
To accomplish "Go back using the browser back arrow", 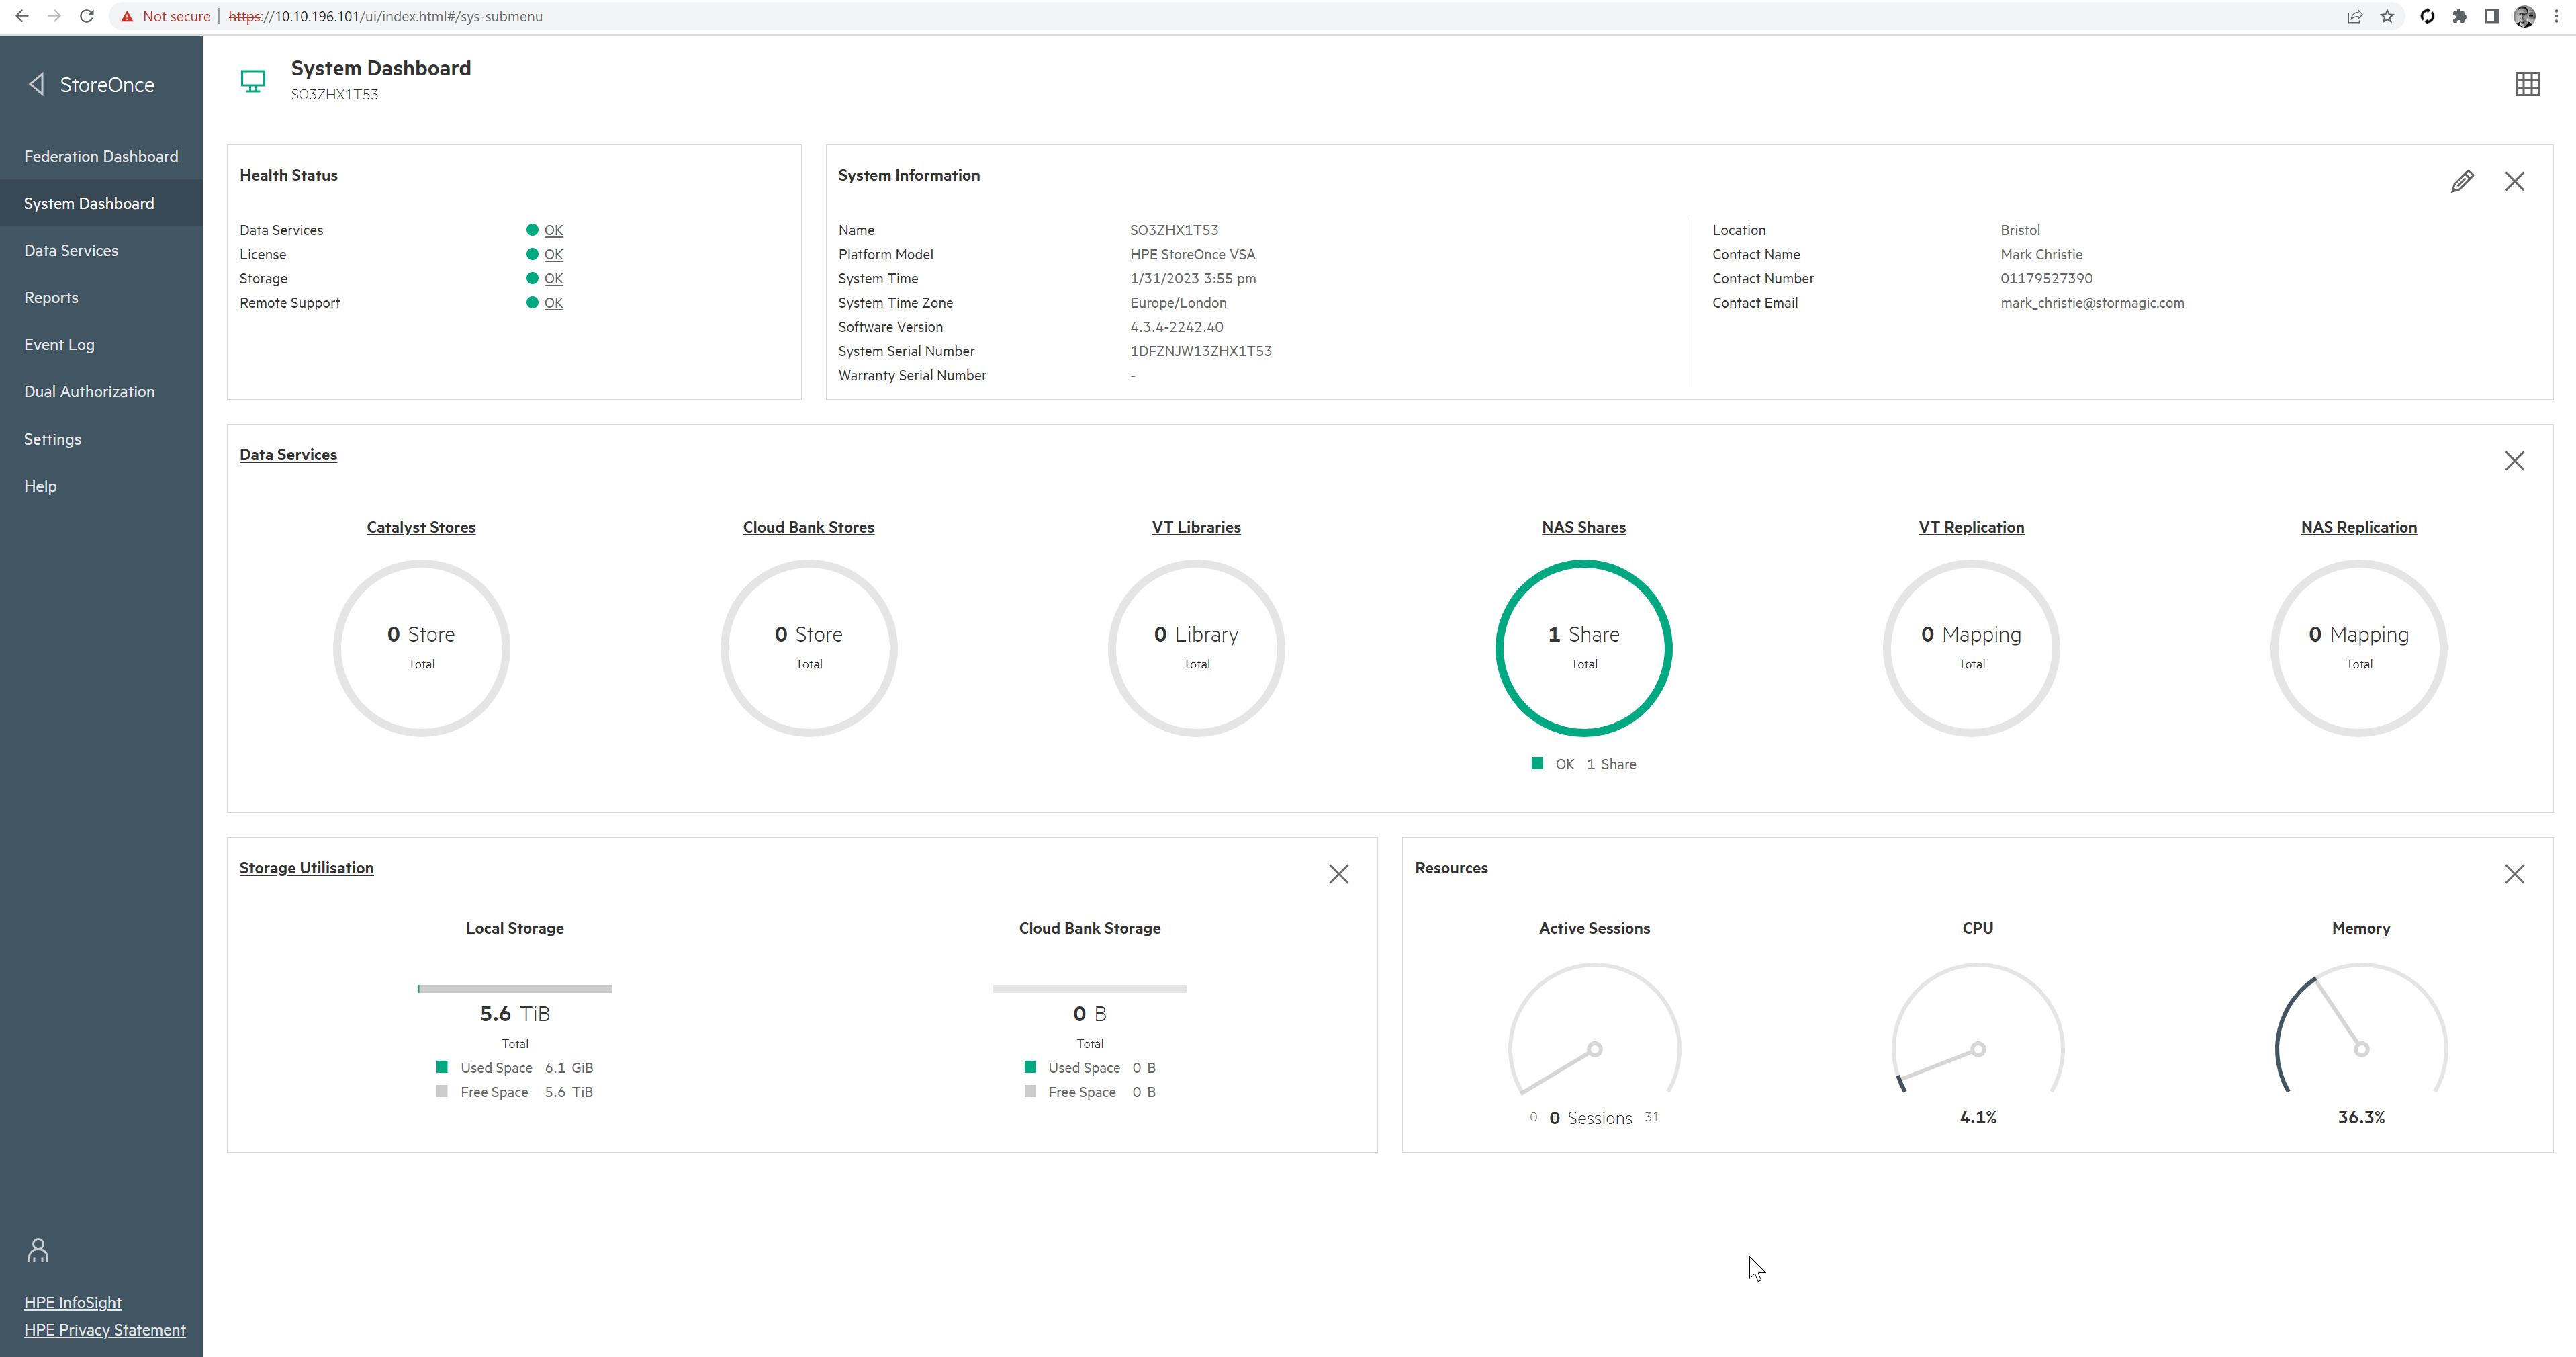I will [x=22, y=16].
